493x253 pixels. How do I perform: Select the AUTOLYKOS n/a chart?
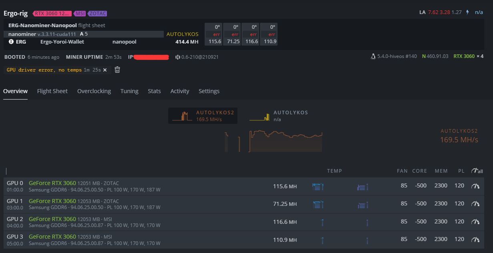tap(278, 116)
